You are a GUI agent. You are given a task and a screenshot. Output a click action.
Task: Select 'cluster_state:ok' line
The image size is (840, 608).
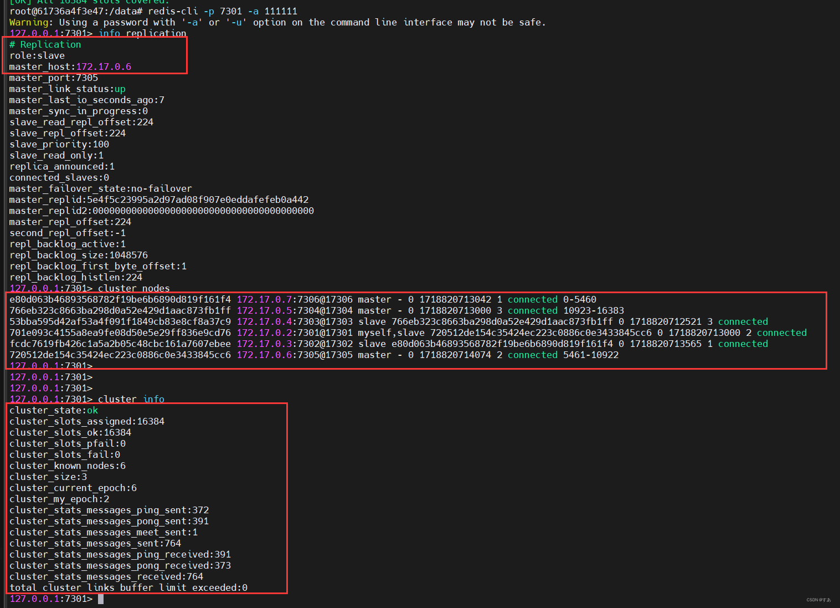(54, 410)
